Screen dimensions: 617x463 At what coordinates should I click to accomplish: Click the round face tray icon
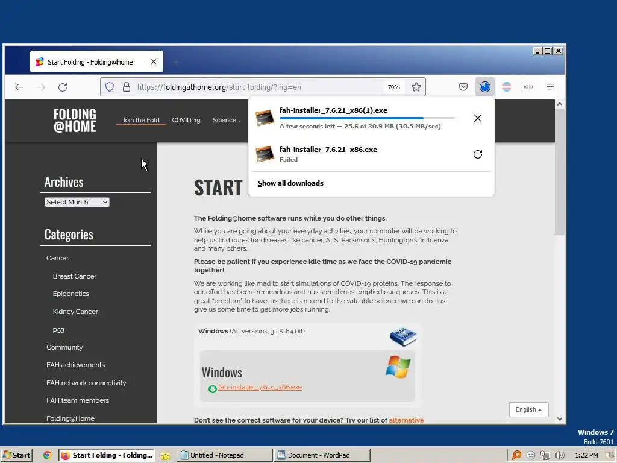click(531, 455)
